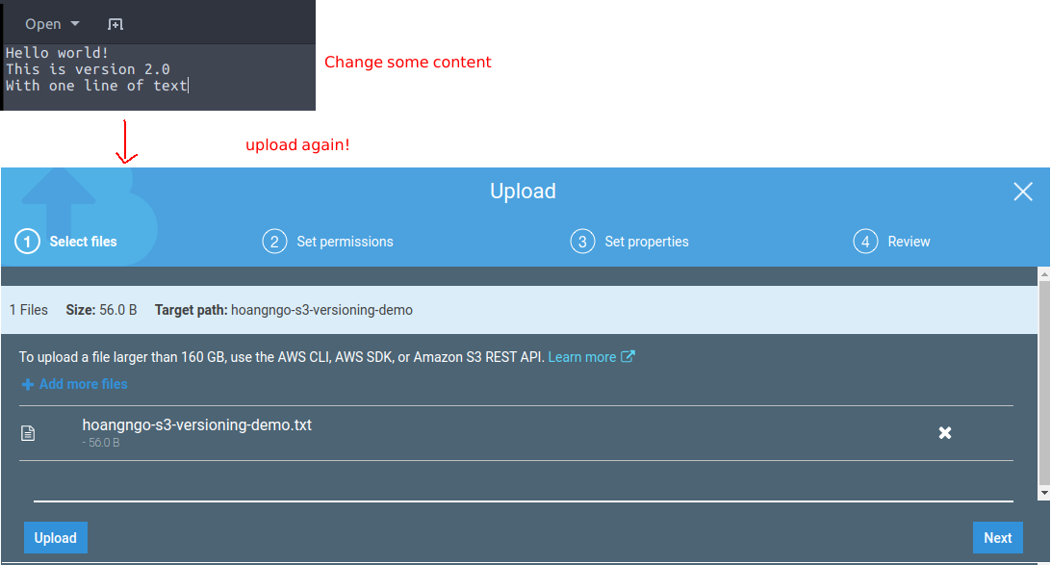Click the Next button
Viewport: 1051px width, 565px height.
[x=997, y=538]
